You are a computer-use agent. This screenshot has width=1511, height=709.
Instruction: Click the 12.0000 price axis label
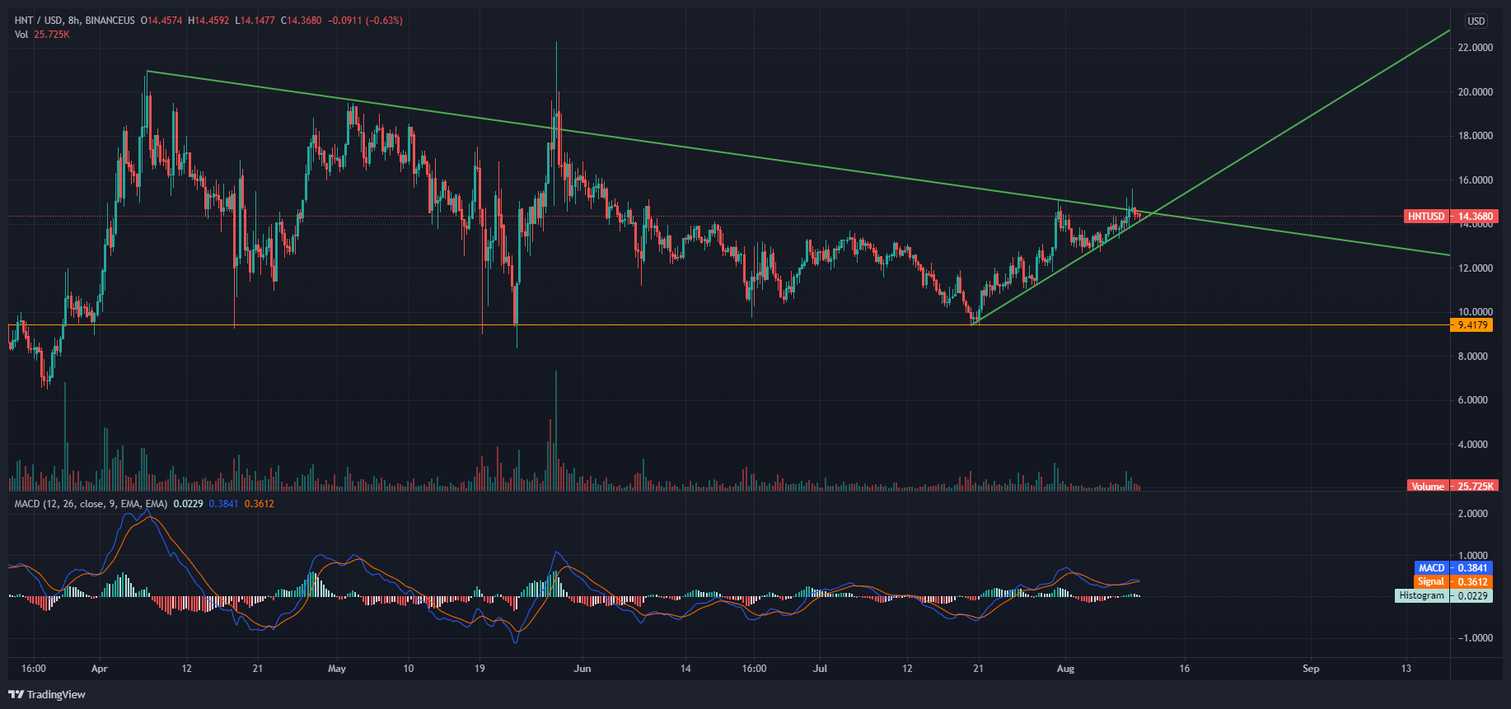click(1475, 268)
